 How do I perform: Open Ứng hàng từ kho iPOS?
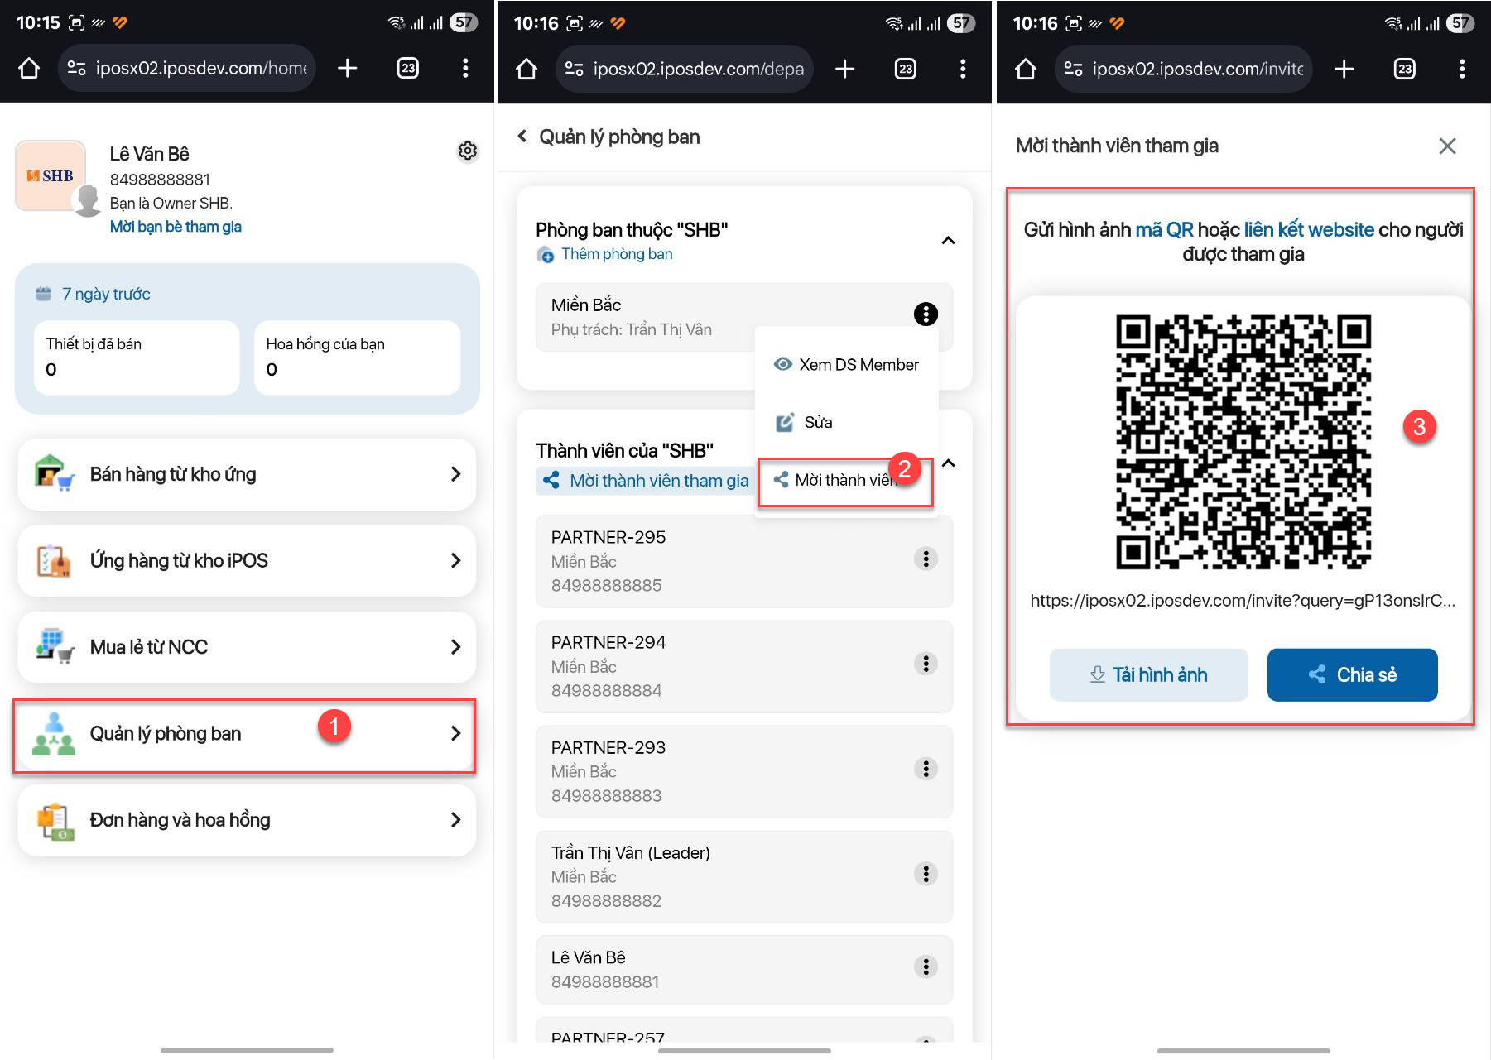click(247, 560)
